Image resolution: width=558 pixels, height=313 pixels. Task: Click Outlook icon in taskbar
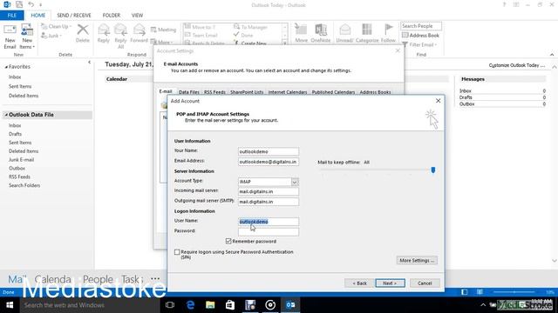(290, 305)
